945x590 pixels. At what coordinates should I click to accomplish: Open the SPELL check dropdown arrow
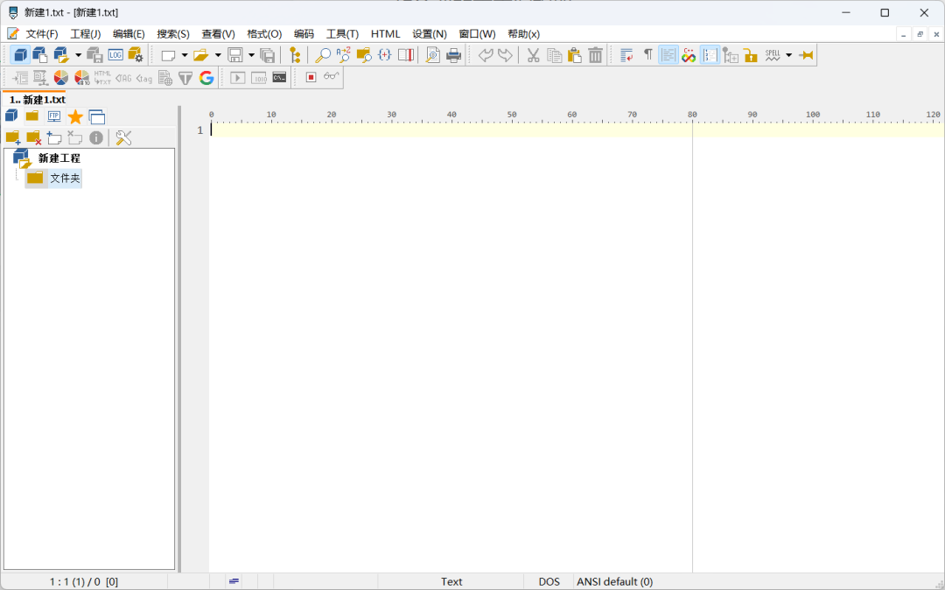788,55
